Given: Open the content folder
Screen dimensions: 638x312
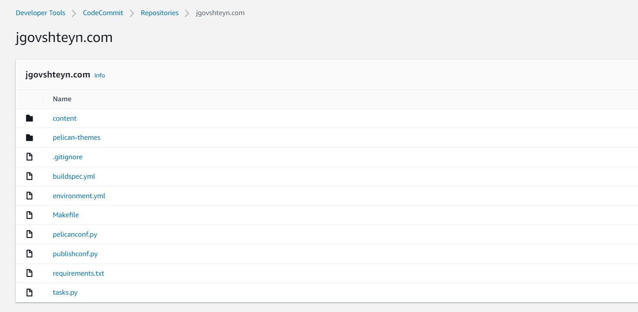Looking at the screenshot, I should (x=65, y=118).
